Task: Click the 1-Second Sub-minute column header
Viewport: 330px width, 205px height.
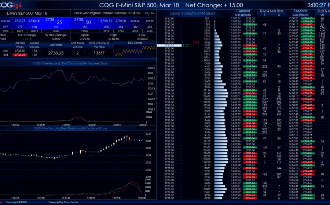Action: [243, 13]
